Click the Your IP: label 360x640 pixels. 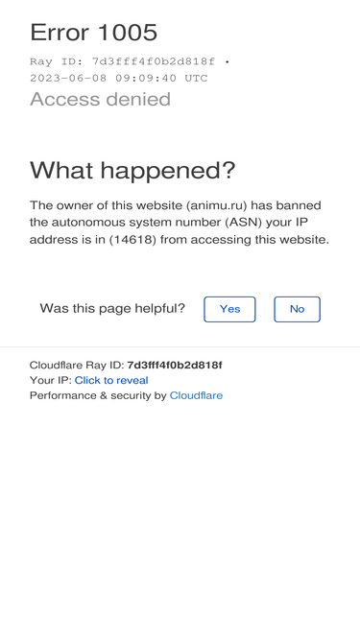click(51, 380)
